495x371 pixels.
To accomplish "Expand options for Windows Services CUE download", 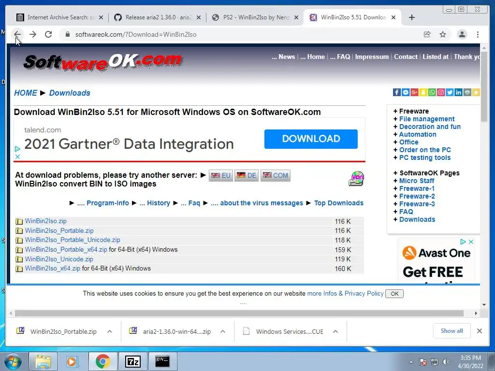I will tap(335, 331).
